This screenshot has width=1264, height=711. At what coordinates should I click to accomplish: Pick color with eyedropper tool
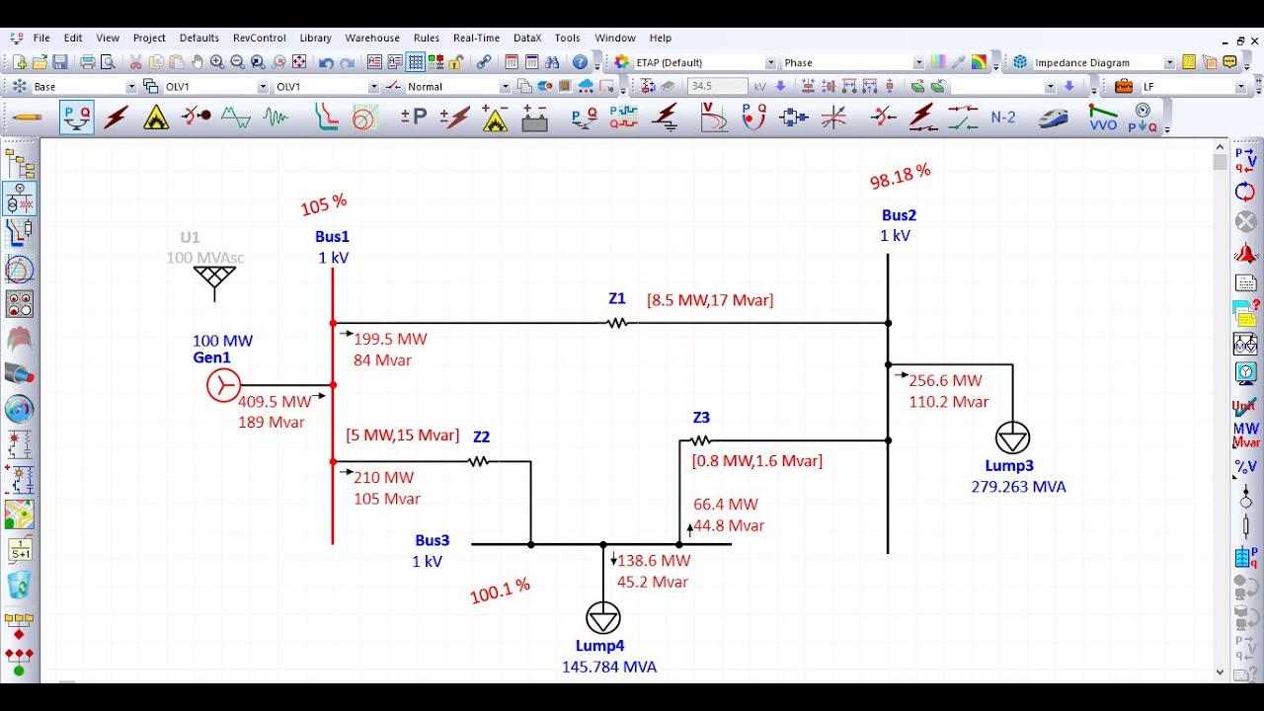point(958,62)
